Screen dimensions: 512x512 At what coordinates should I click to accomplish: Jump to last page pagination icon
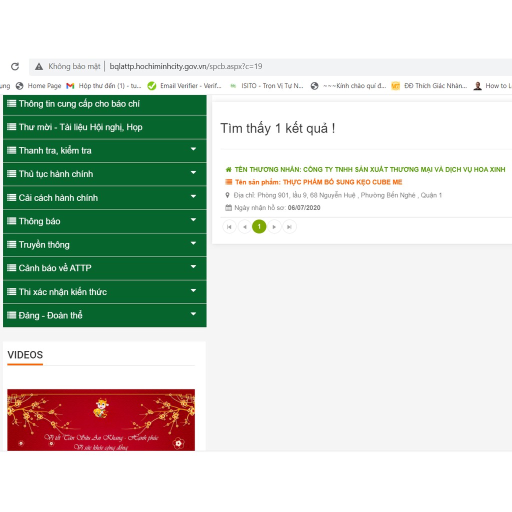tap(289, 227)
